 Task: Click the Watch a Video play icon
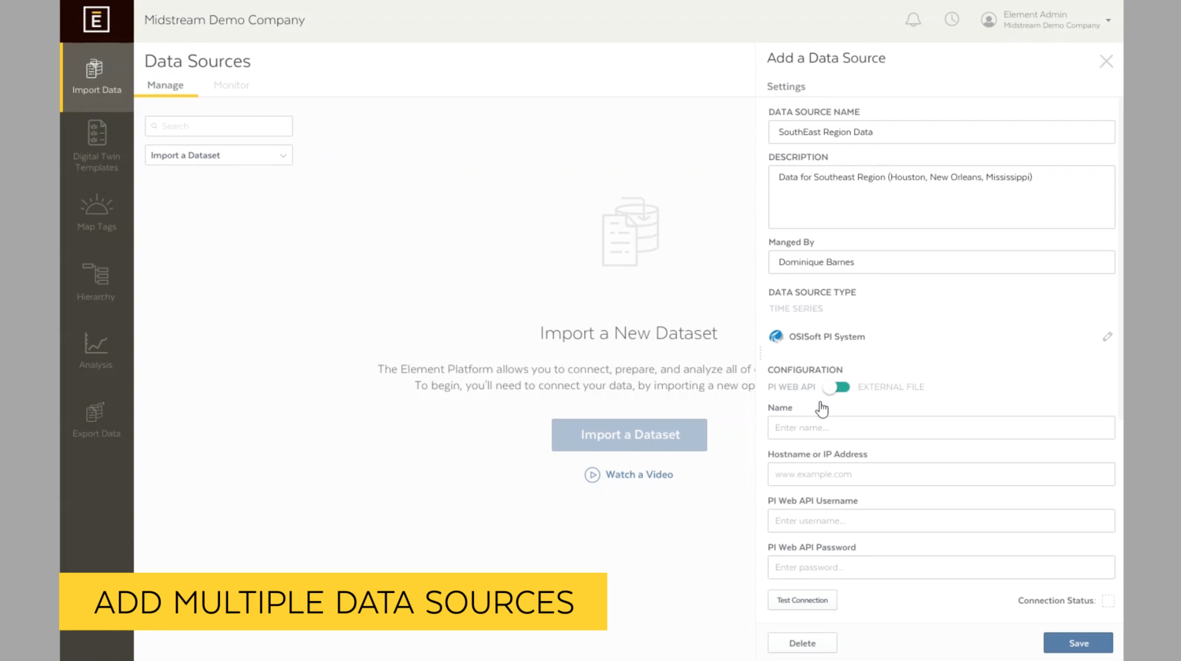(x=592, y=475)
